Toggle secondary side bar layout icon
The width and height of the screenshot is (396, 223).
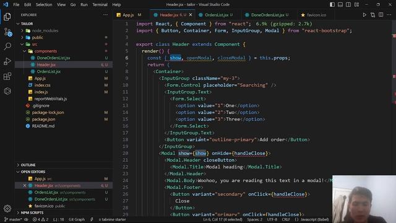[348, 4]
